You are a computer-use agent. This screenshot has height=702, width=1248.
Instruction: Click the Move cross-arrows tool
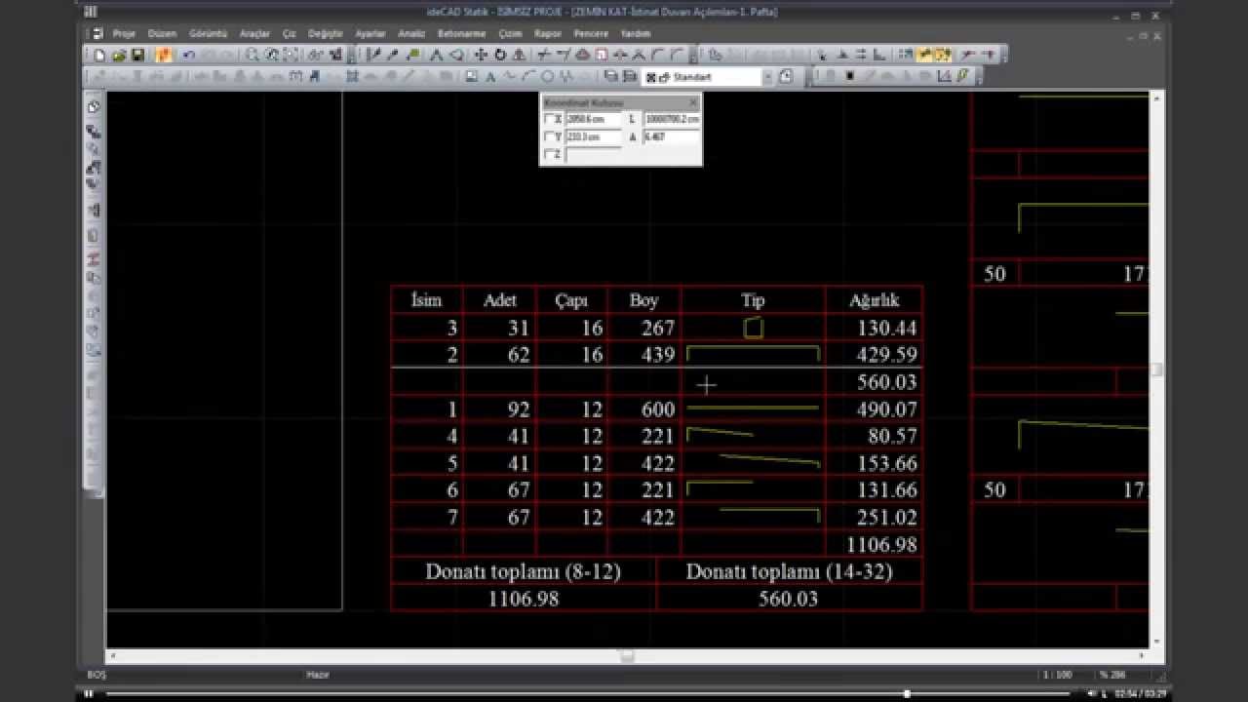(x=482, y=55)
